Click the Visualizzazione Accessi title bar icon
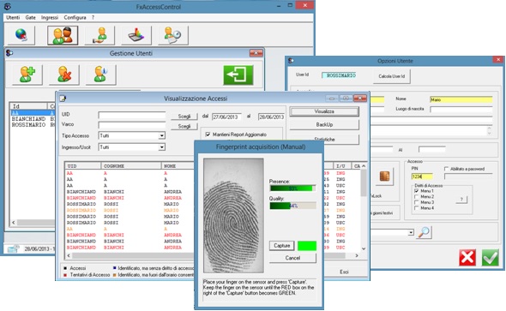The width and height of the screenshot is (506, 311). tap(63, 99)
